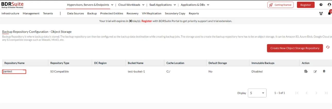Expand SaaS Applications menu
Image resolution: width=332 pixels, height=109 pixels.
pos(163,5)
